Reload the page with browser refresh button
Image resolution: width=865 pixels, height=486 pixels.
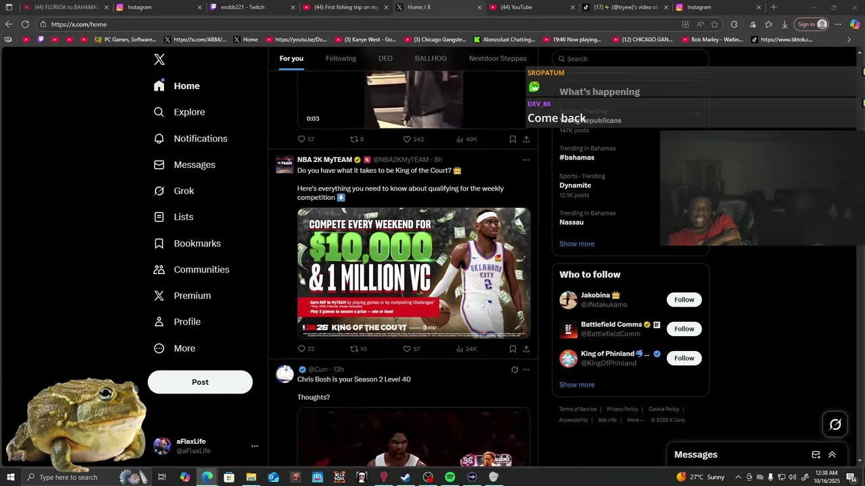(25, 24)
